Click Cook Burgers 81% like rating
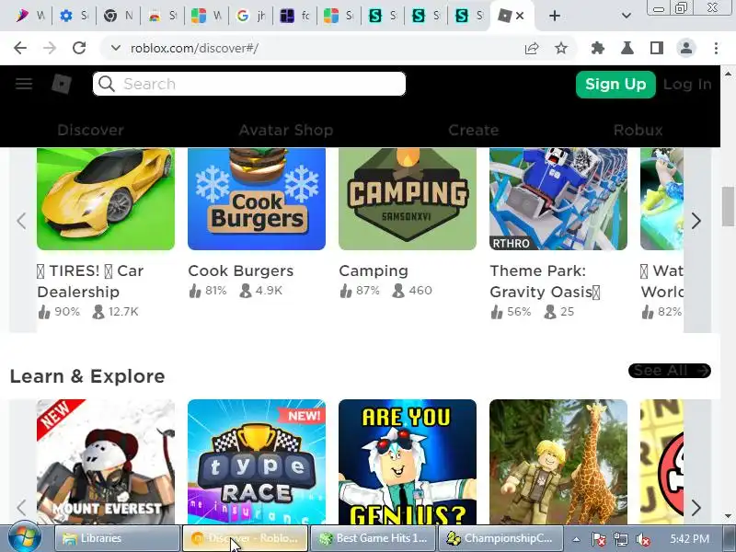 pyautogui.click(x=208, y=291)
